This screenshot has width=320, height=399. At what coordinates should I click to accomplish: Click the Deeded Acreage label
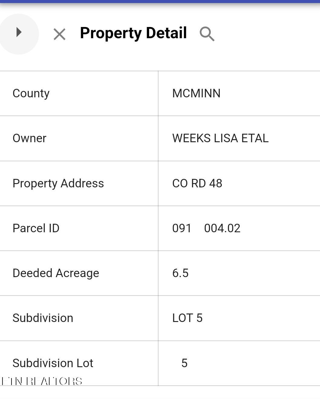point(56,273)
